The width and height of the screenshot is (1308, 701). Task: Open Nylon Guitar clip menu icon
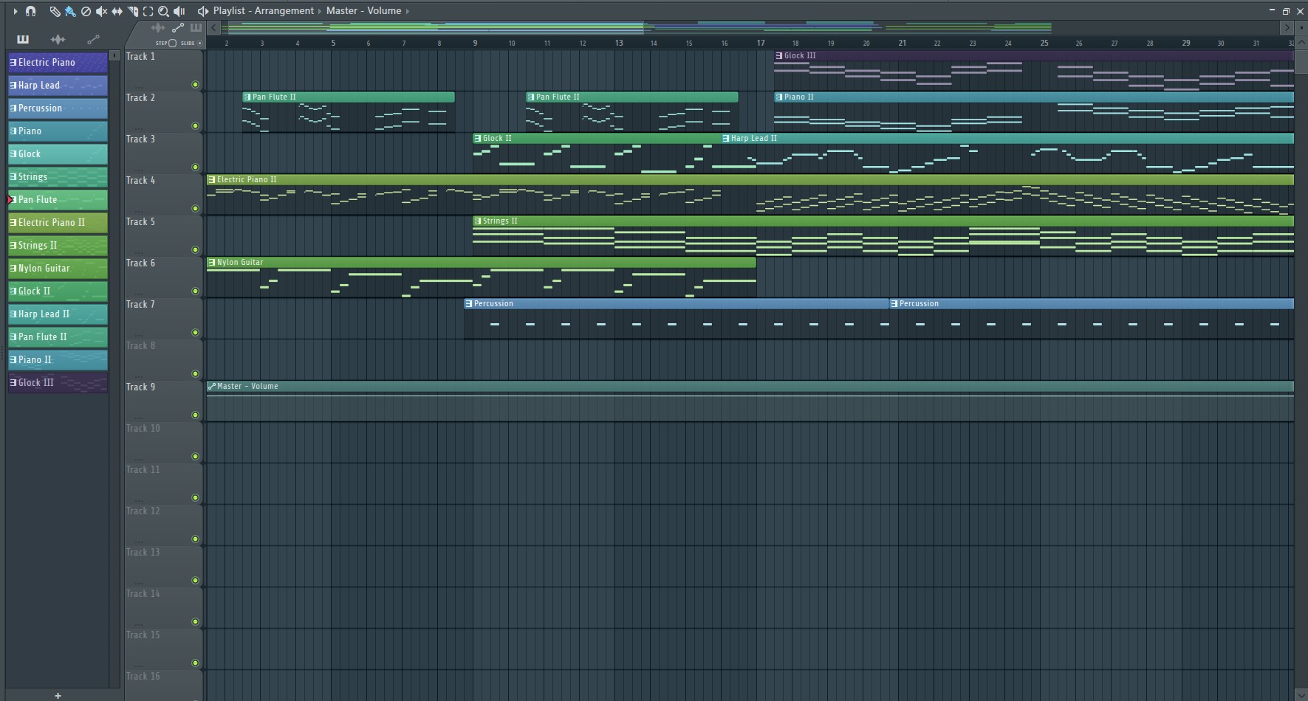click(211, 263)
